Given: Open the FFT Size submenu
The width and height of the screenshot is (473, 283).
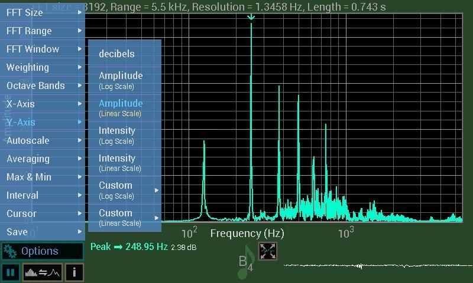Looking at the screenshot, I should click(43, 12).
